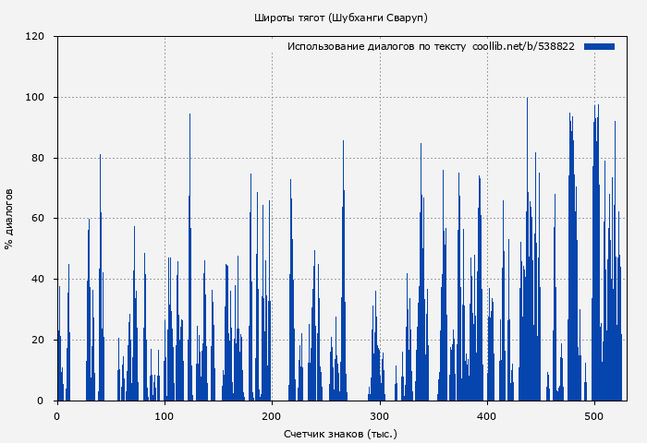Click the x-axis tick label 200

click(x=272, y=416)
